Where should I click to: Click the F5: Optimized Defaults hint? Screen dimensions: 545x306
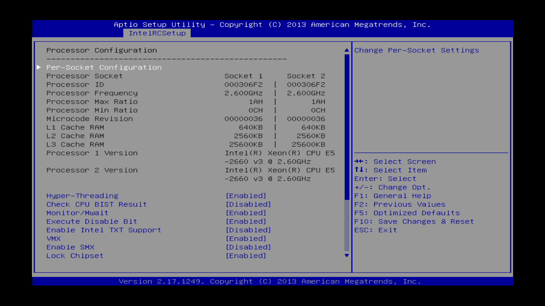click(407, 213)
